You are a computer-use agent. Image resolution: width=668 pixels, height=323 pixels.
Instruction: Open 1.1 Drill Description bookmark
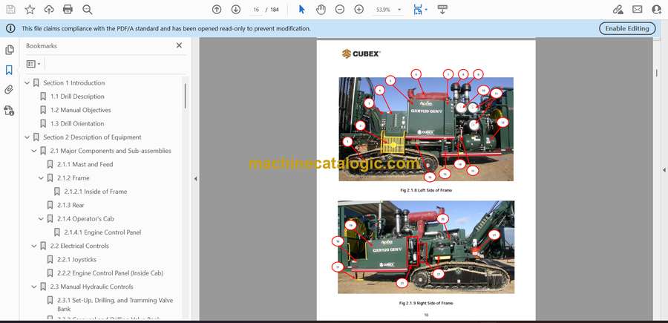(x=77, y=97)
